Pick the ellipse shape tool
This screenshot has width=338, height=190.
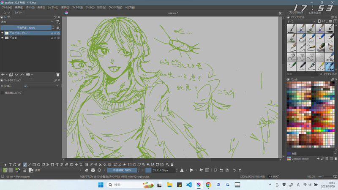[x=38, y=165]
